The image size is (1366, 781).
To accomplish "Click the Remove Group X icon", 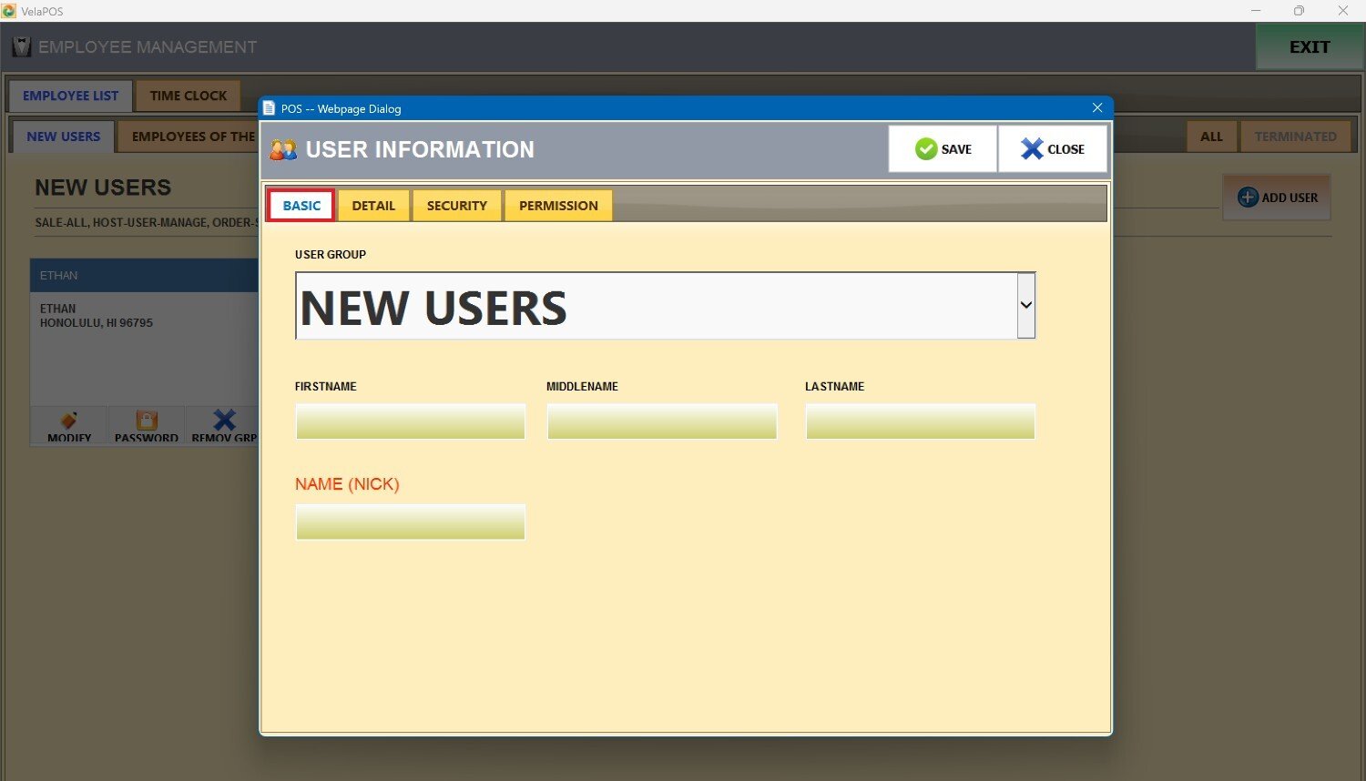I will [x=224, y=421].
